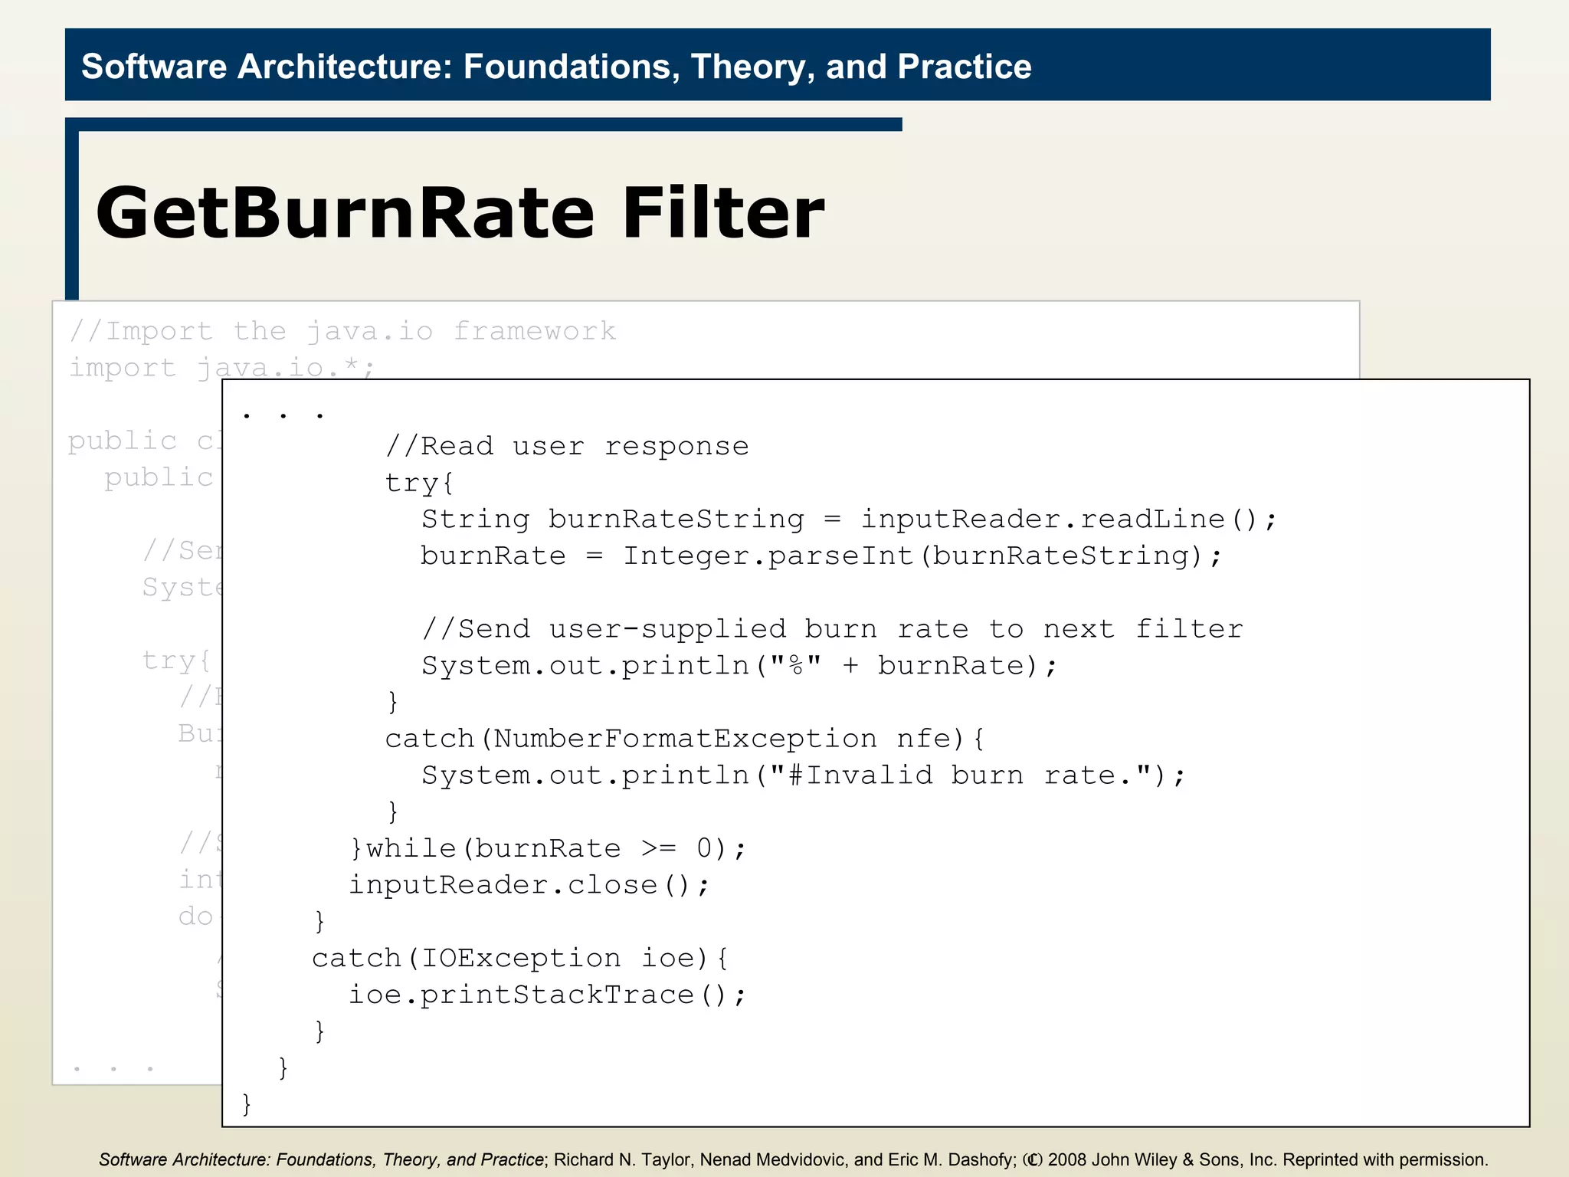Viewport: 1569px width, 1177px height.
Task: Click the line 'inputReader.close();'
Action: point(529,885)
